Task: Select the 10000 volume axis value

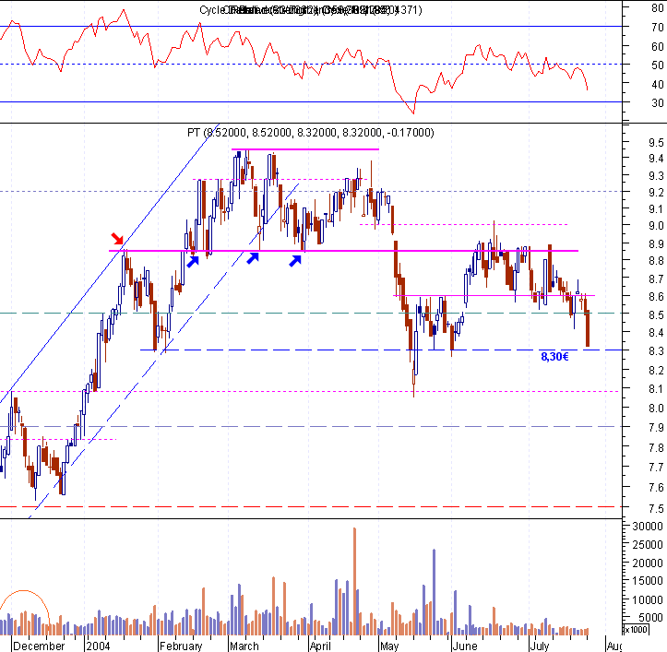Action: coord(648,599)
